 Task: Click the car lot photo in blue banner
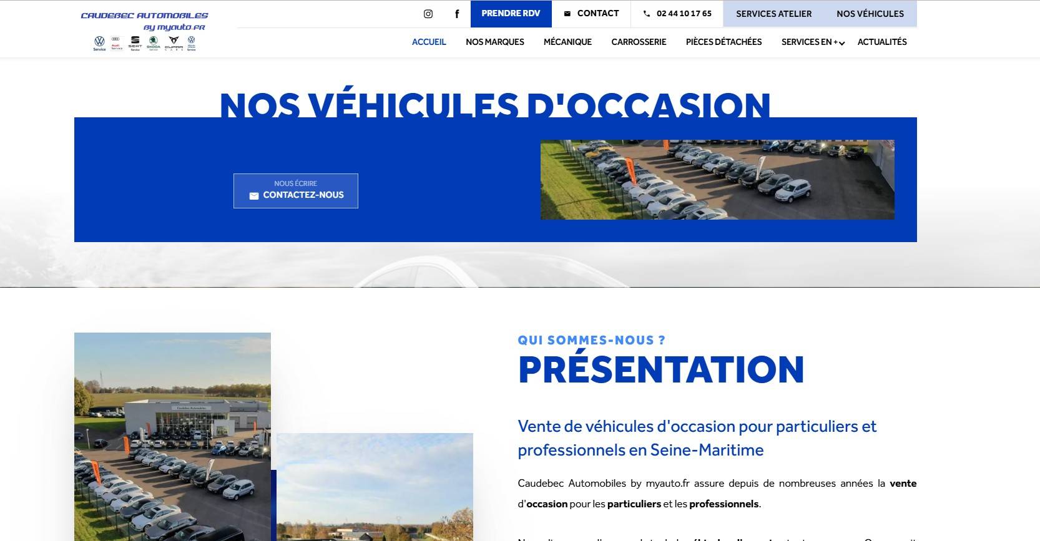(717, 180)
